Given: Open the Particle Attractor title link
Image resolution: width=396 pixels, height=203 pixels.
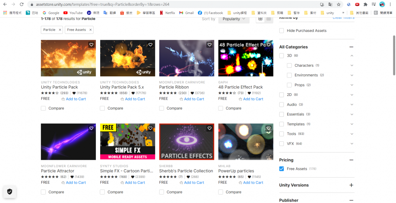Looking at the screenshot, I should pyautogui.click(x=58, y=171).
